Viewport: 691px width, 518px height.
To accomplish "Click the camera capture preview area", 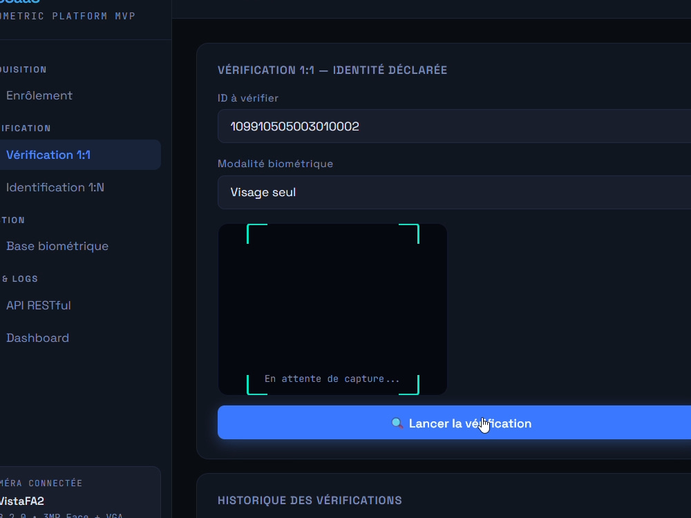I will pos(333,309).
